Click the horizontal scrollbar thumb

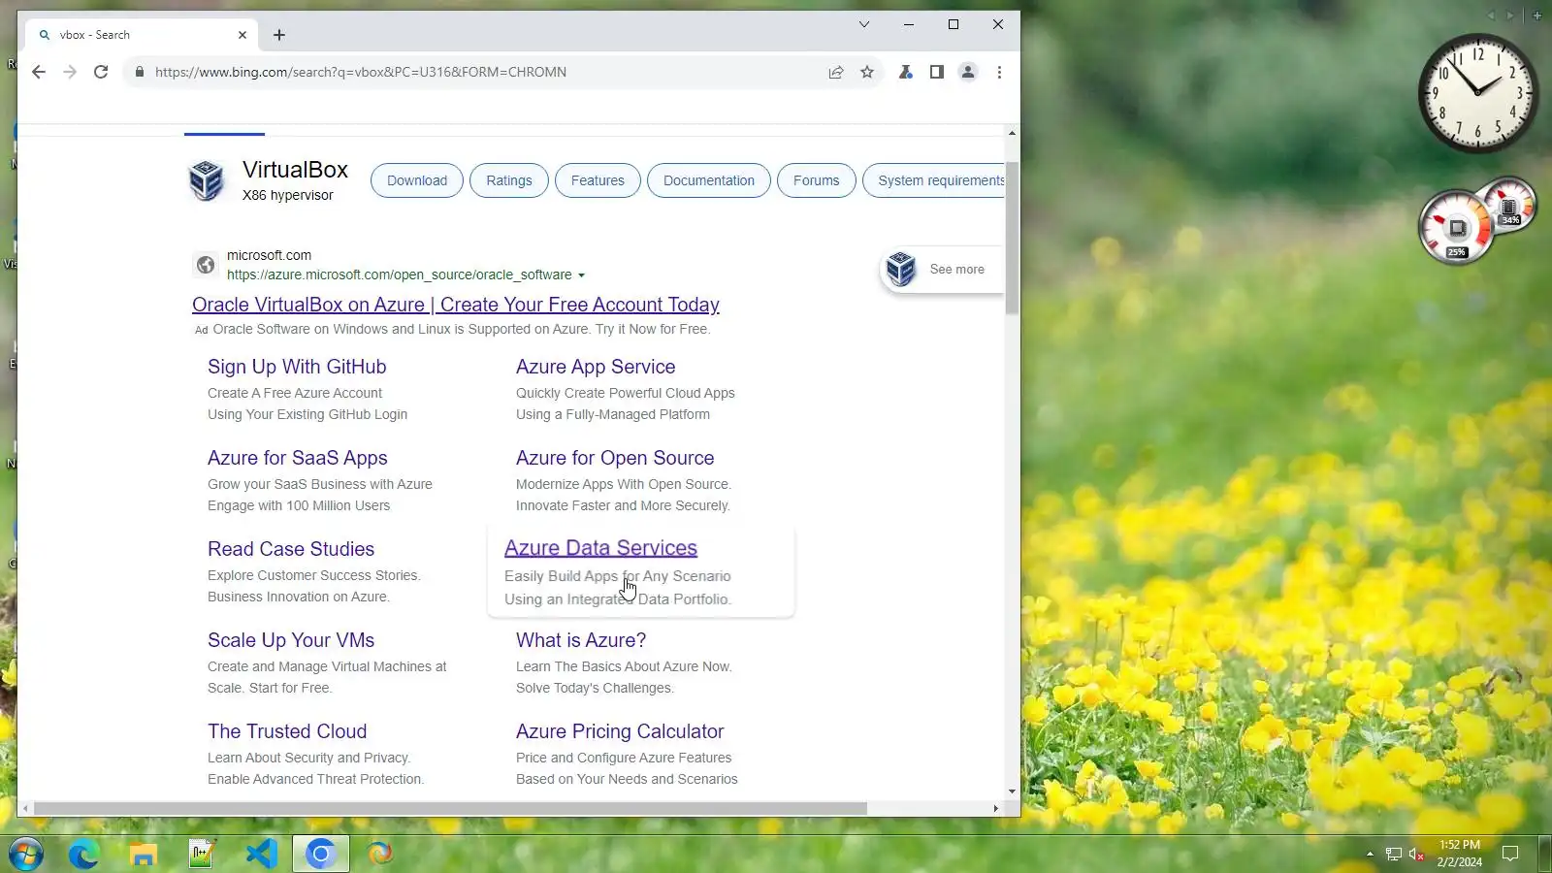pyautogui.click(x=450, y=808)
